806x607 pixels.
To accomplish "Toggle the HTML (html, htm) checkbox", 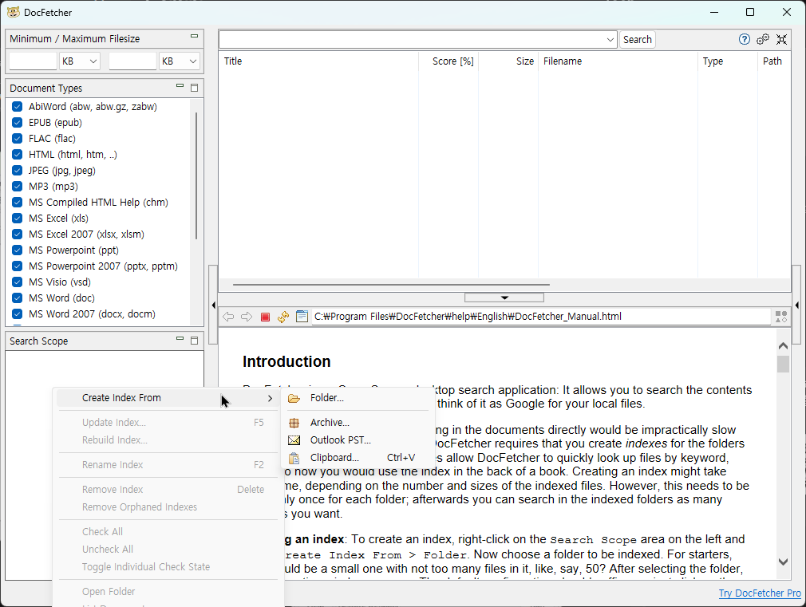I will [x=17, y=155].
